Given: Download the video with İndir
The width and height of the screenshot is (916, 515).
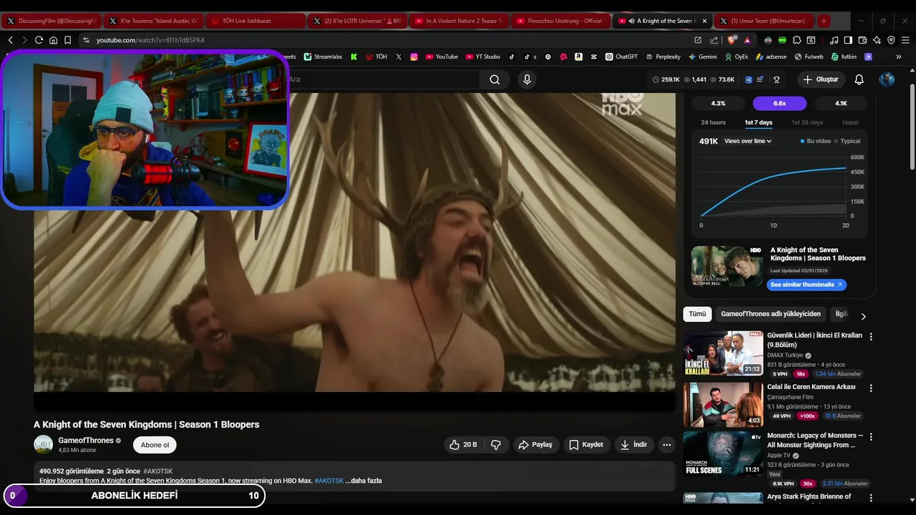Looking at the screenshot, I should 633,445.
